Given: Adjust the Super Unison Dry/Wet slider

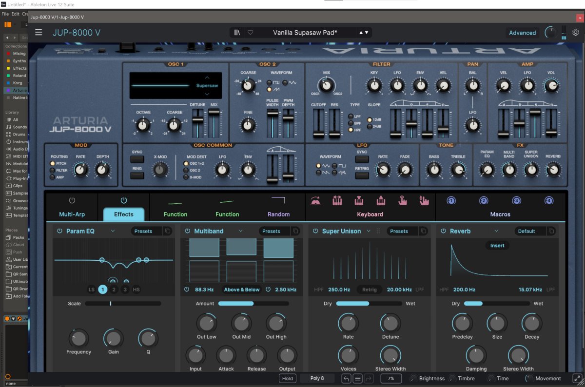Looking at the screenshot, I should click(370, 303).
